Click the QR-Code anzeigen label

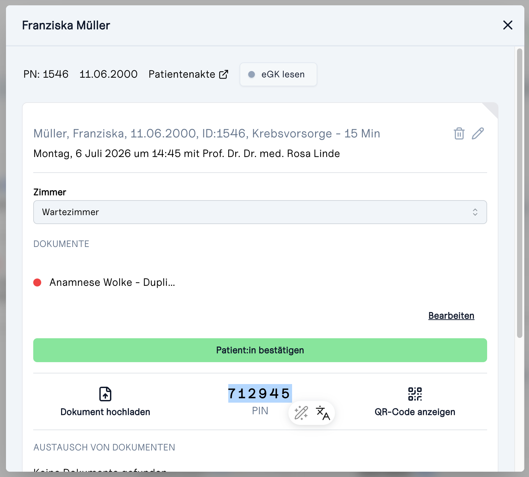coord(415,412)
